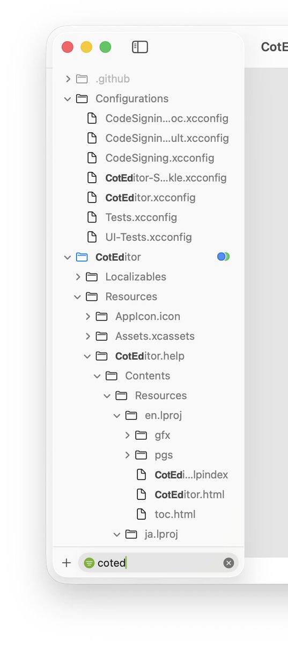Collapse the Configurations folder
Screen dimensions: 288x645
68,99
